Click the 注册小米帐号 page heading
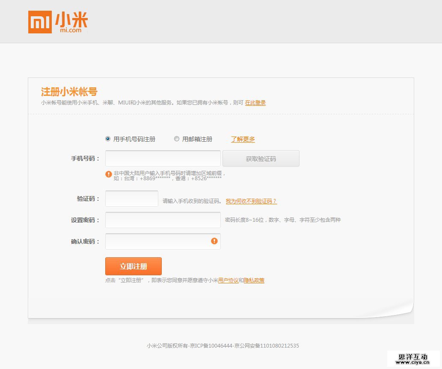The height and width of the screenshot is (369, 442). coord(69,92)
